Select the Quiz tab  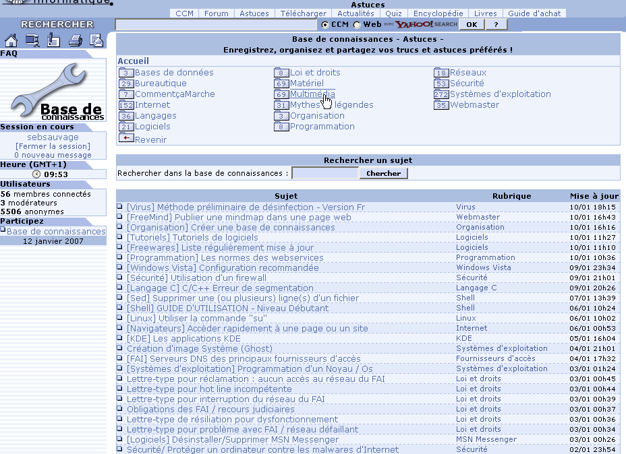[394, 13]
